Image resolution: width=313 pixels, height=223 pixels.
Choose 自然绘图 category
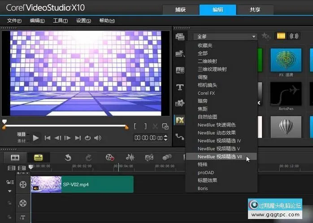[x=207, y=117]
